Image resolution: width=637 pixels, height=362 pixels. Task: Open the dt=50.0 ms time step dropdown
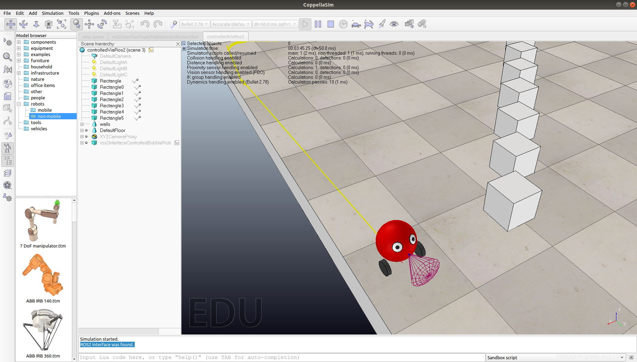pos(275,24)
